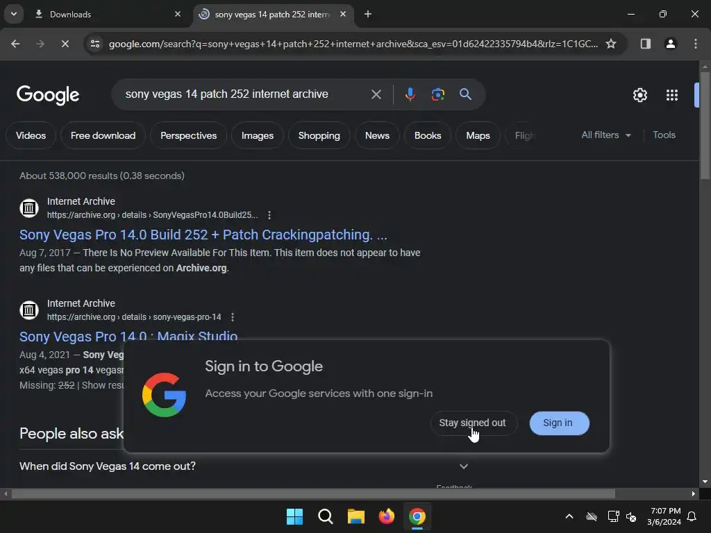
Task: Click Stay signed out button
Action: (474, 423)
